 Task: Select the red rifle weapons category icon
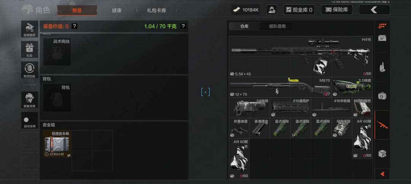tap(382, 125)
